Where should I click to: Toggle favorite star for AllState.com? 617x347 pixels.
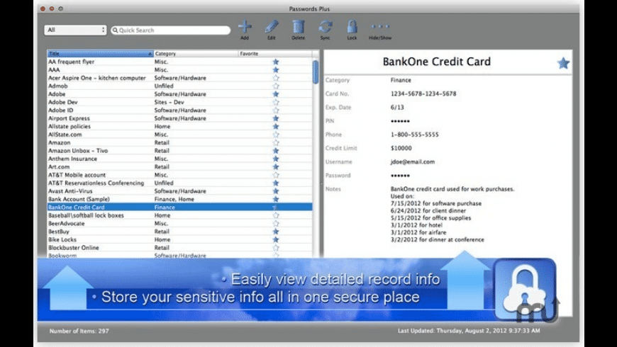[x=276, y=135]
